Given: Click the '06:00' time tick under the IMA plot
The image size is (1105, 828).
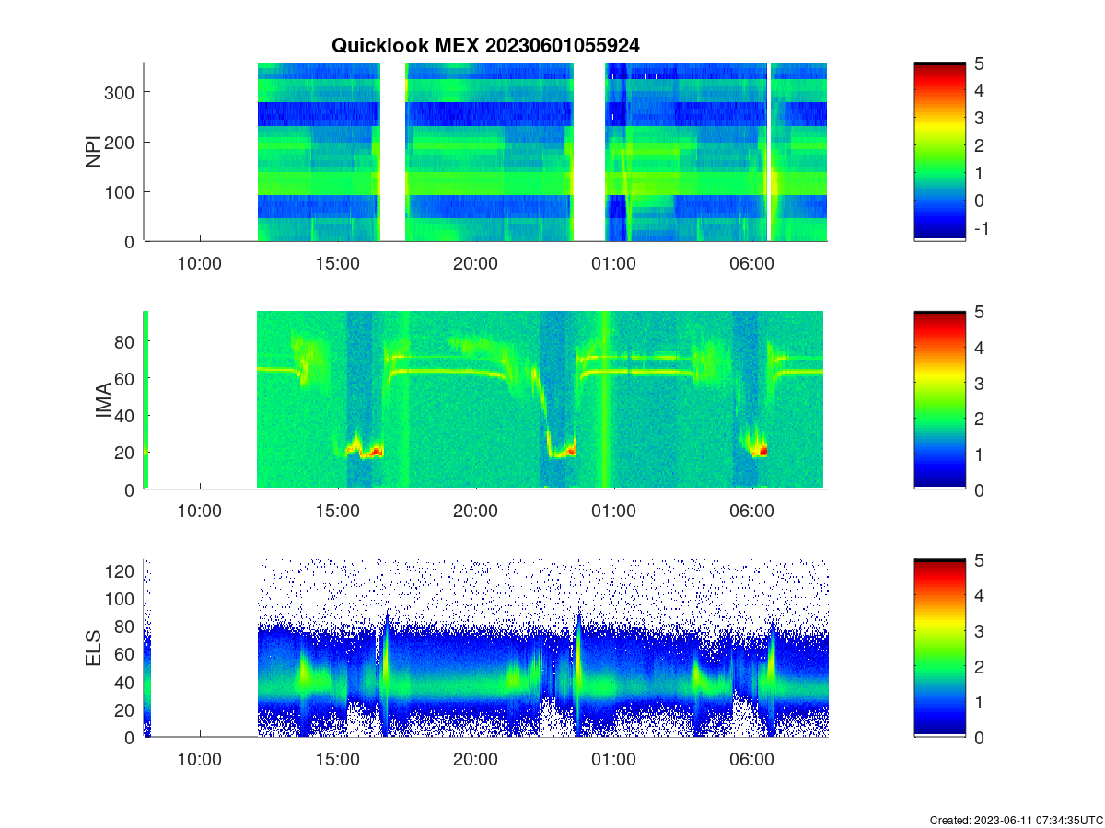Looking at the screenshot, I should 751,511.
